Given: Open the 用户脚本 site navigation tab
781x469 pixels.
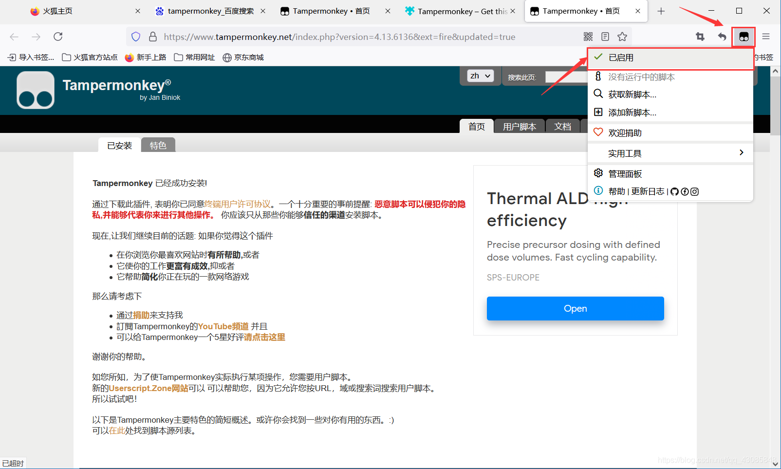Looking at the screenshot, I should (x=520, y=126).
